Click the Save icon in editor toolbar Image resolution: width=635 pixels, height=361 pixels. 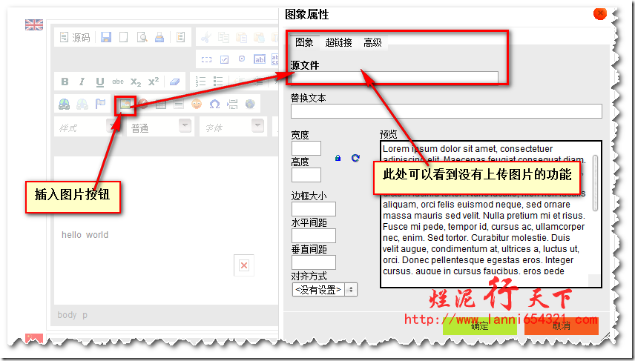pos(107,37)
